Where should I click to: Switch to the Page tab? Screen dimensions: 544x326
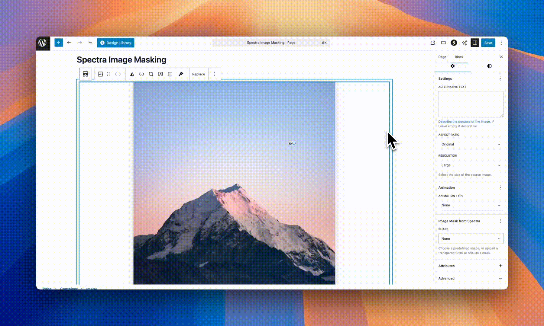point(442,57)
